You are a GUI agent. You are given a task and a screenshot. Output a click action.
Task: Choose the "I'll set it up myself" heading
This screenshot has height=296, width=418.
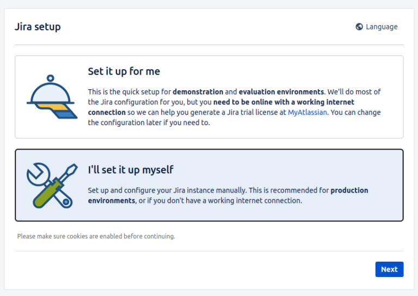click(131, 170)
